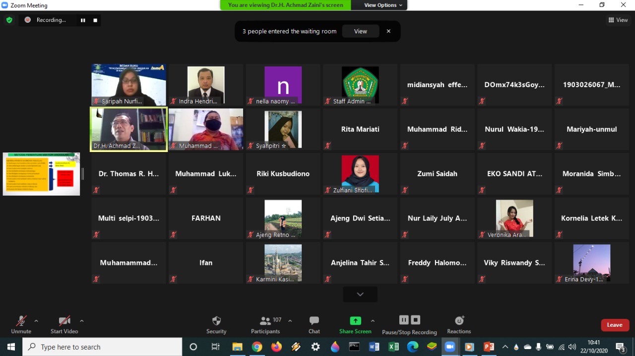Expand audio options arrow next to Unmute

point(36,321)
